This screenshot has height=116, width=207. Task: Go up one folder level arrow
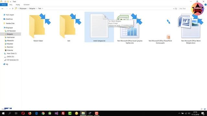(13, 9)
